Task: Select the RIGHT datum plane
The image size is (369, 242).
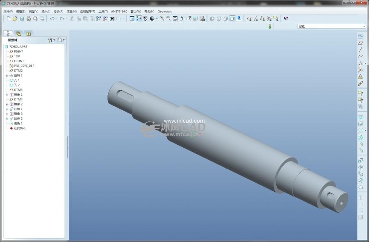Action: (x=16, y=51)
